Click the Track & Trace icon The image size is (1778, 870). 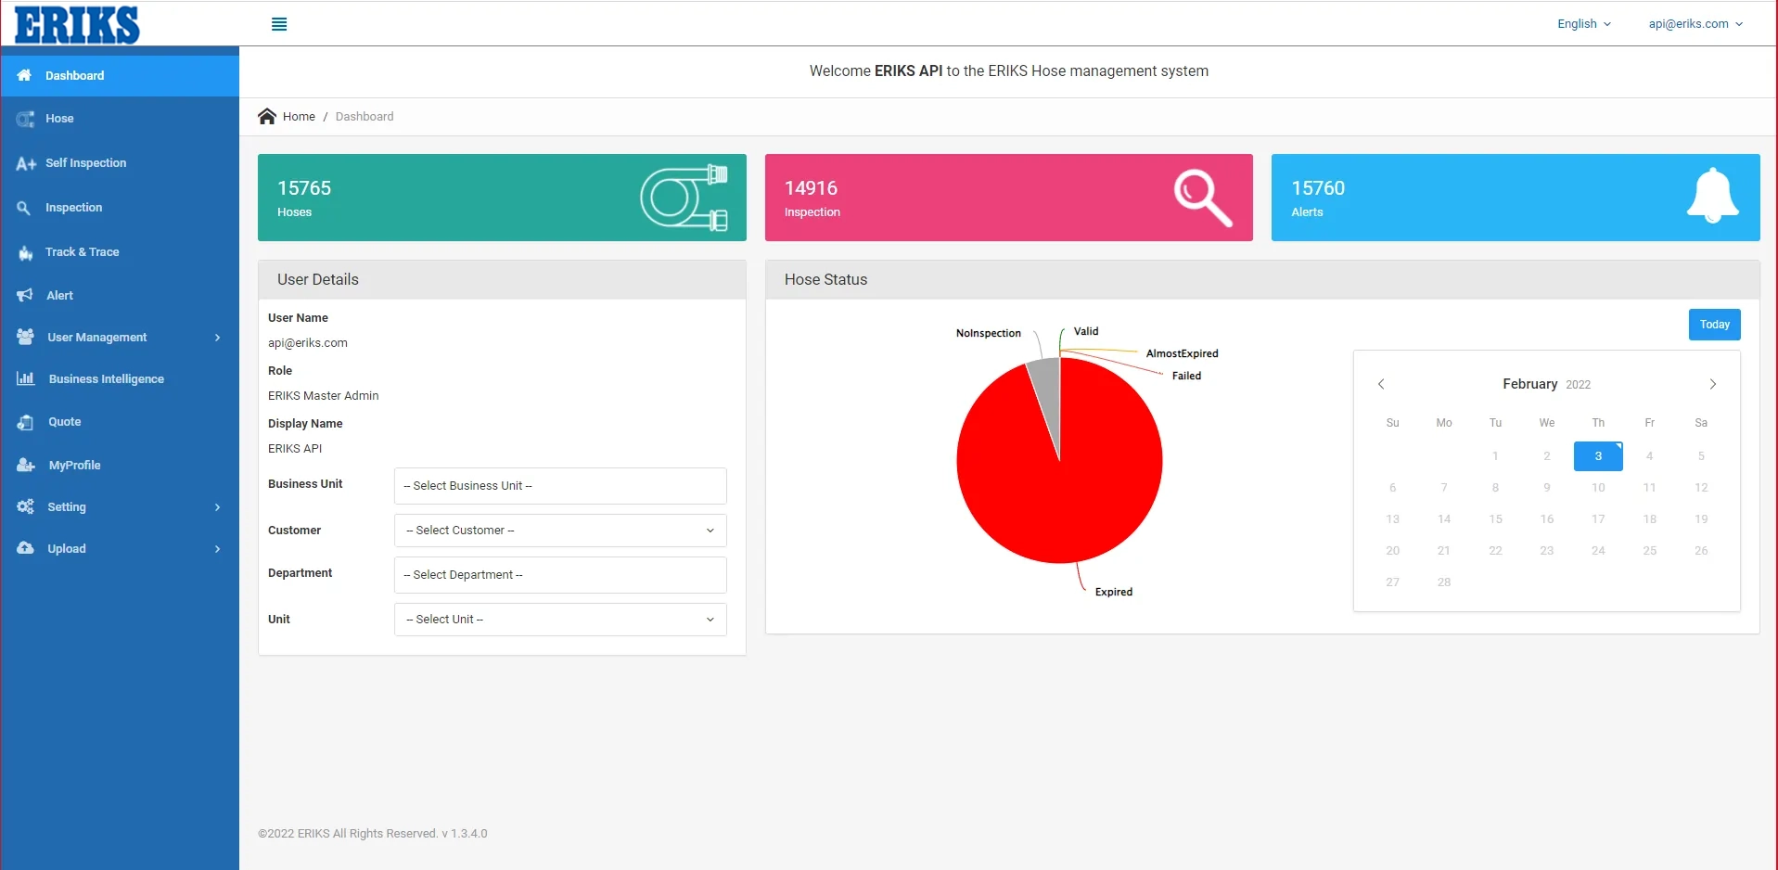[25, 252]
